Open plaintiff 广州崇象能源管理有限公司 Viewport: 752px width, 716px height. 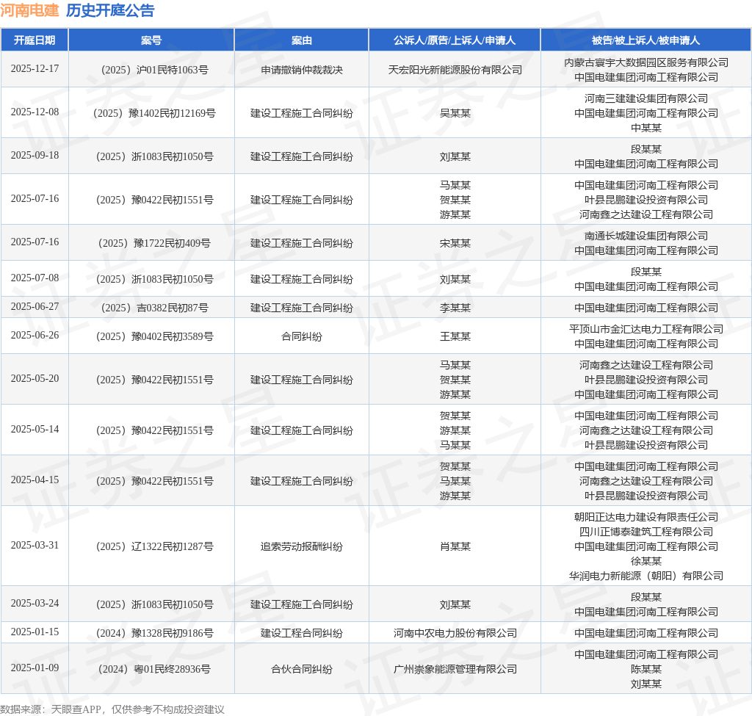coord(455,669)
